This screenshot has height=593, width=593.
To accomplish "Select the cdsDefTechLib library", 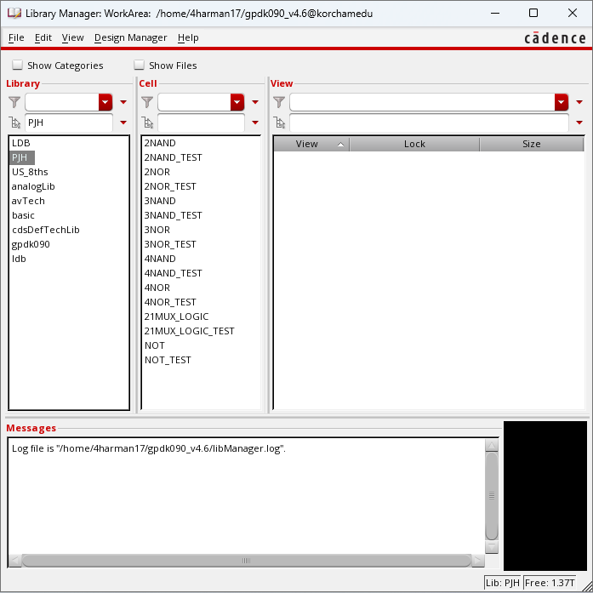I will 46,230.
